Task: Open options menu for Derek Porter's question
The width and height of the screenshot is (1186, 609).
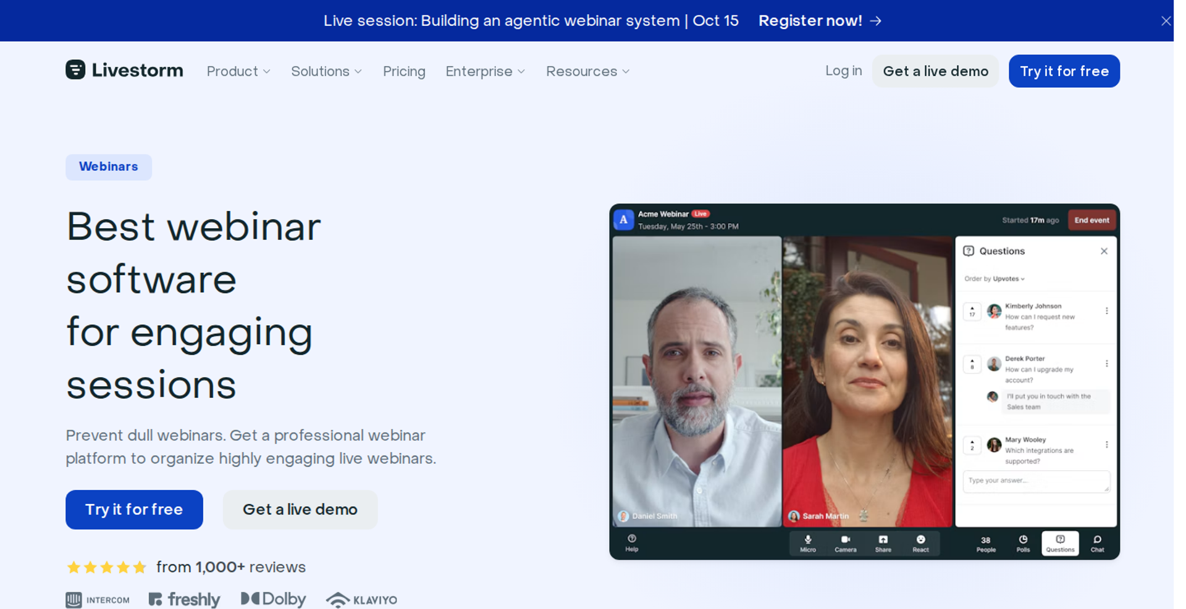Action: coord(1106,363)
